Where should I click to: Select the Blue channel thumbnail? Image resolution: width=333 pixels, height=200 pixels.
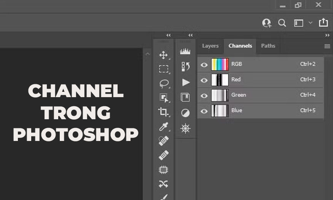pos(220,111)
